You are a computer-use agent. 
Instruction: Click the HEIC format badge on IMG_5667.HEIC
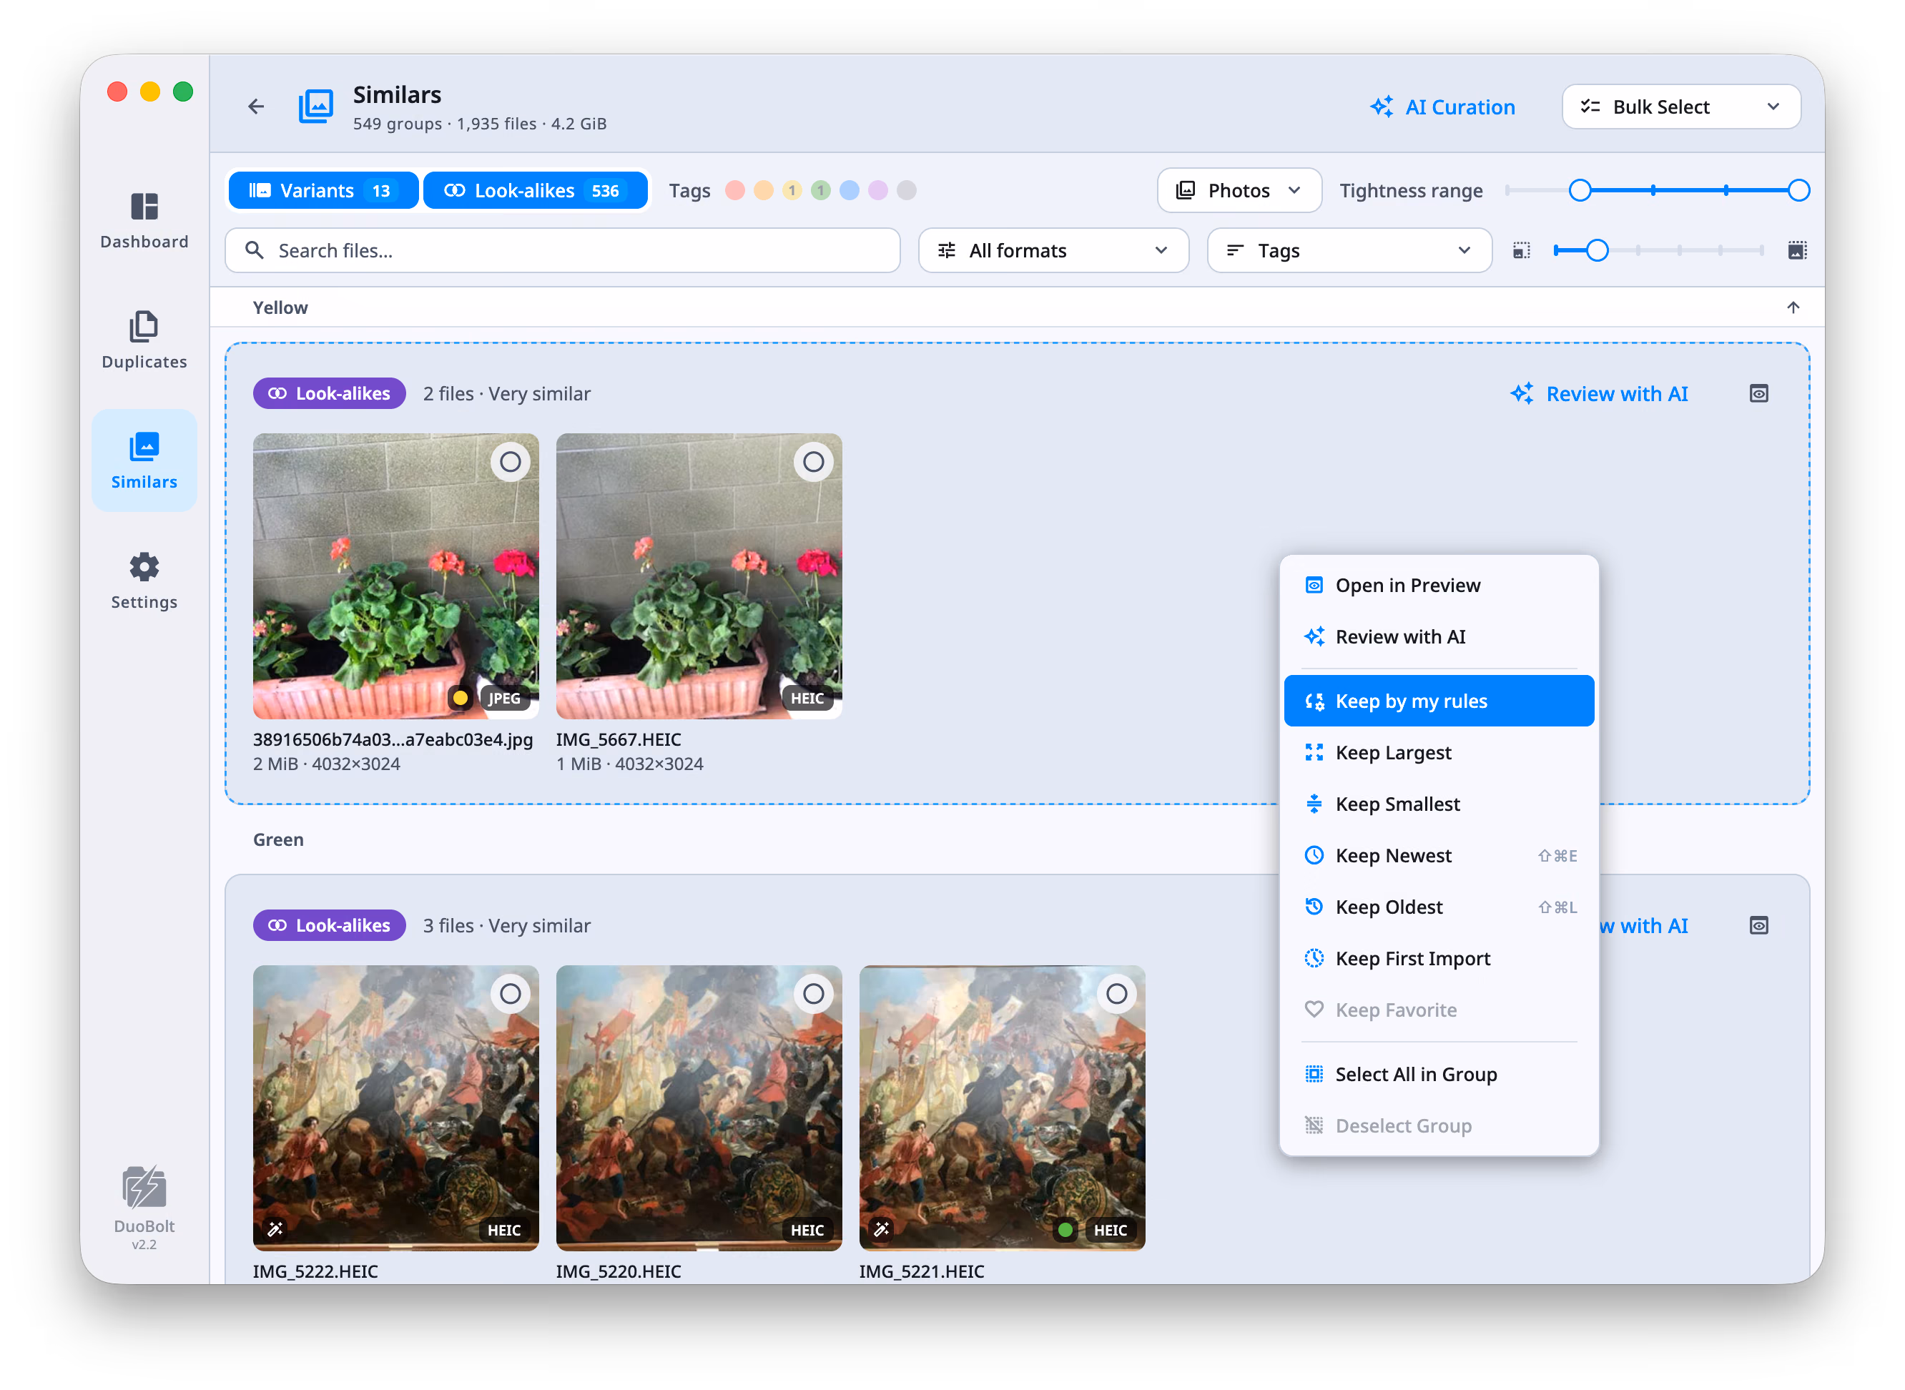tap(807, 698)
